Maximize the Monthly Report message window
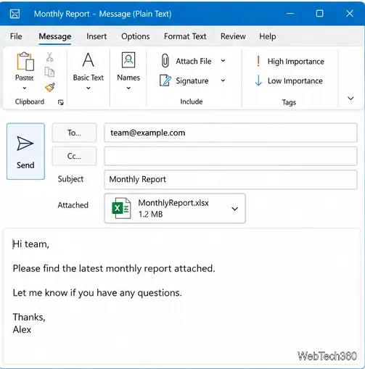The image size is (365, 369). click(x=320, y=14)
